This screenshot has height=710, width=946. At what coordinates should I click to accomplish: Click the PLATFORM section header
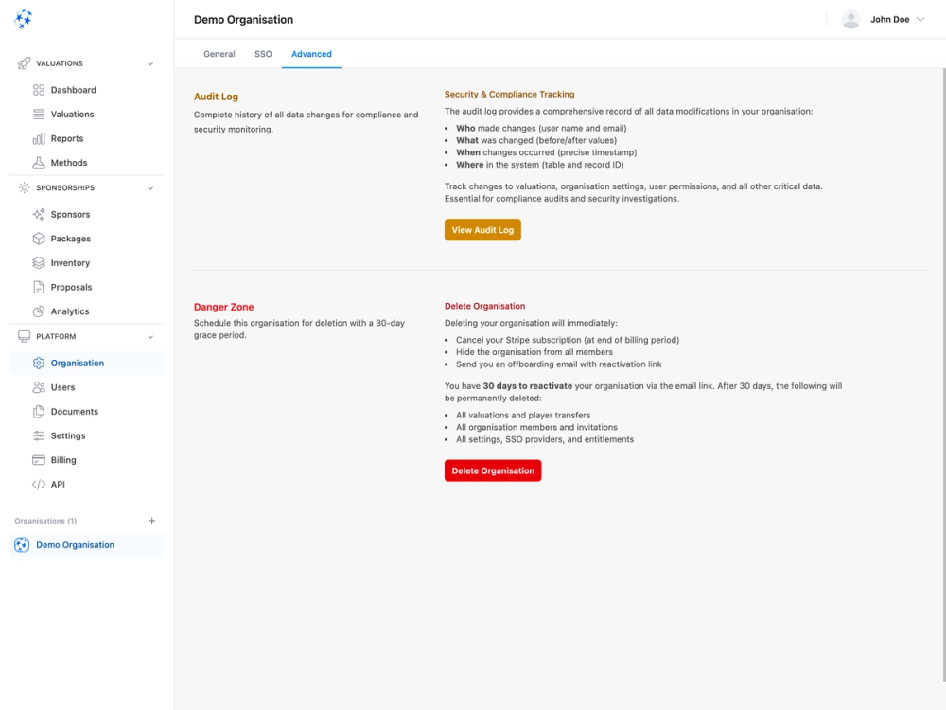pos(87,336)
